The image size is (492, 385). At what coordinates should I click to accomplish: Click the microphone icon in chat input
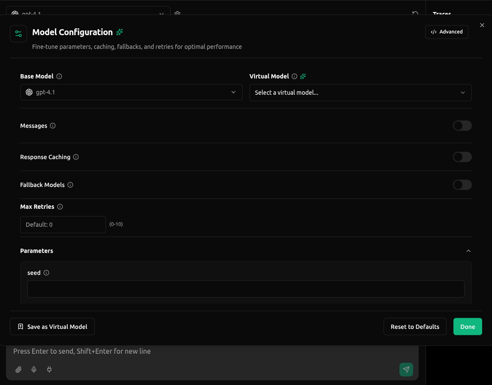[34, 370]
